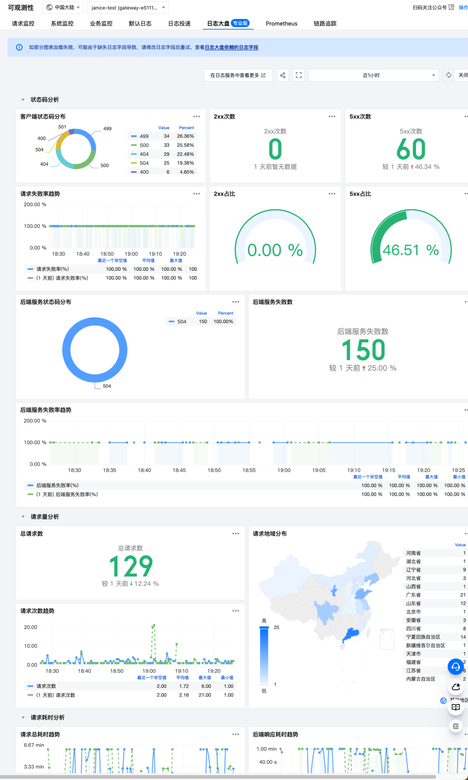Click the refresh icon next to time range
The width and height of the screenshot is (468, 780).
point(448,75)
